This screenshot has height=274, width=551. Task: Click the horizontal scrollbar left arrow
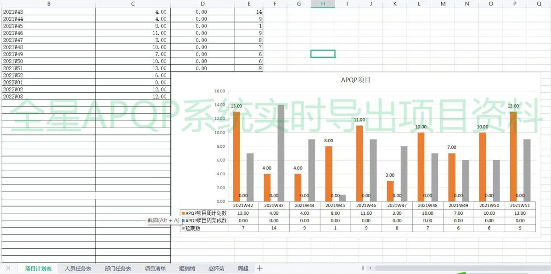[370, 268]
